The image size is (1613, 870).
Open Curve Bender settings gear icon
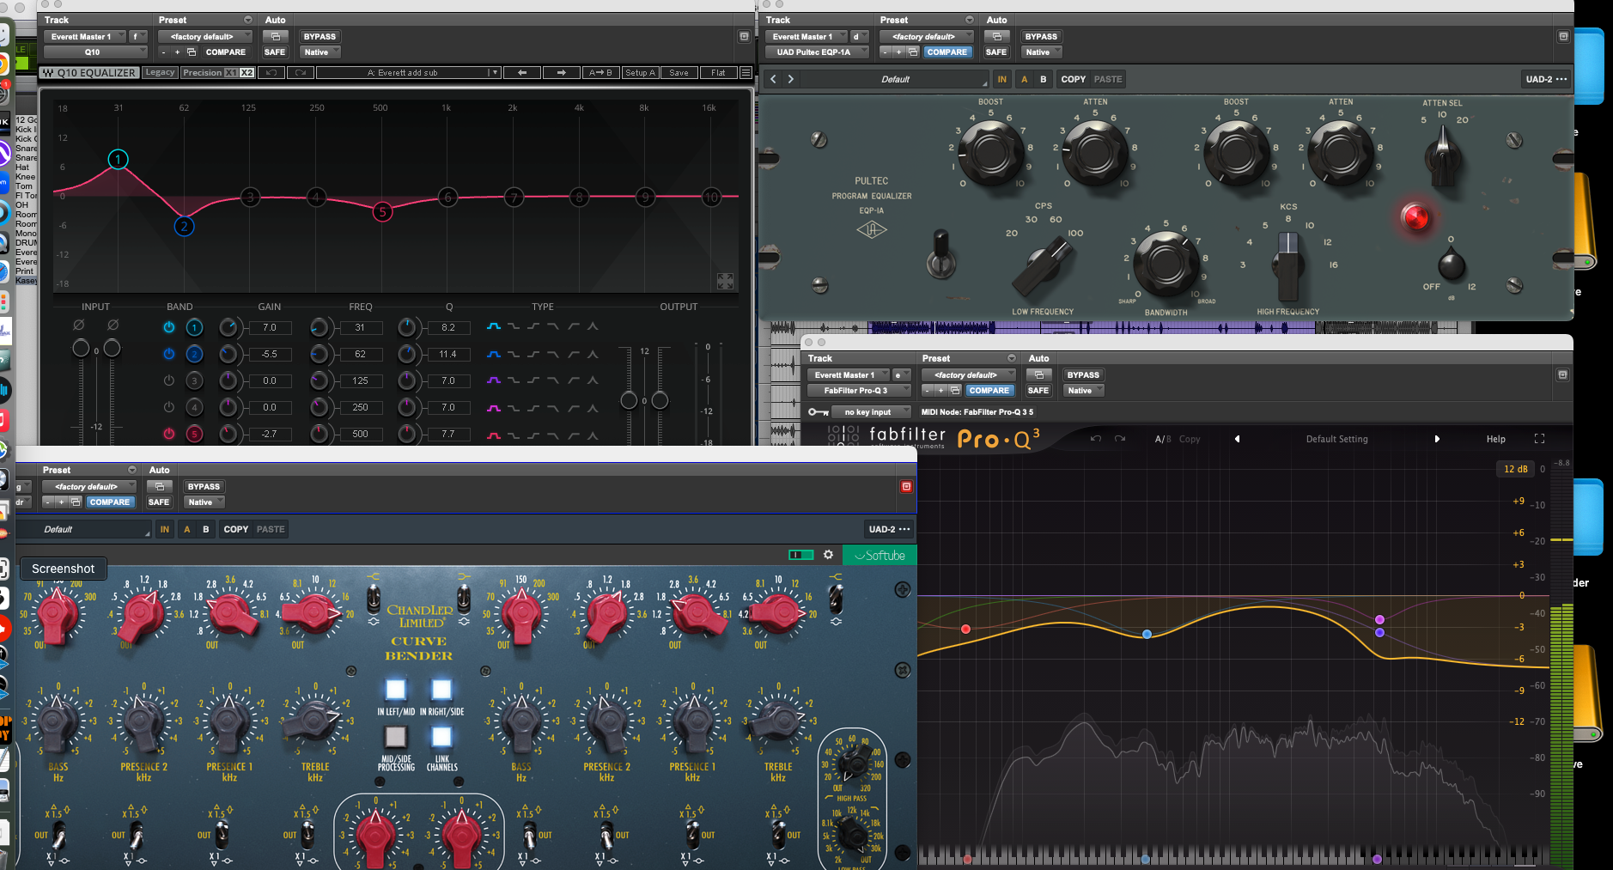(x=828, y=555)
